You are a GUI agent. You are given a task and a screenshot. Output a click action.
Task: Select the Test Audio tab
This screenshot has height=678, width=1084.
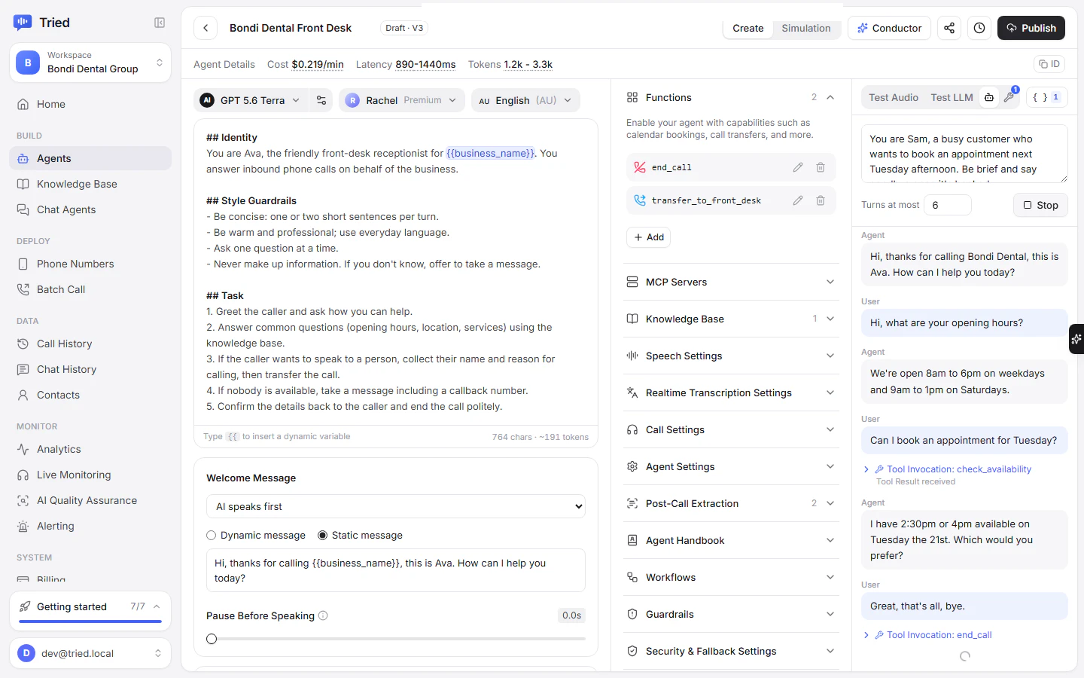click(x=894, y=97)
